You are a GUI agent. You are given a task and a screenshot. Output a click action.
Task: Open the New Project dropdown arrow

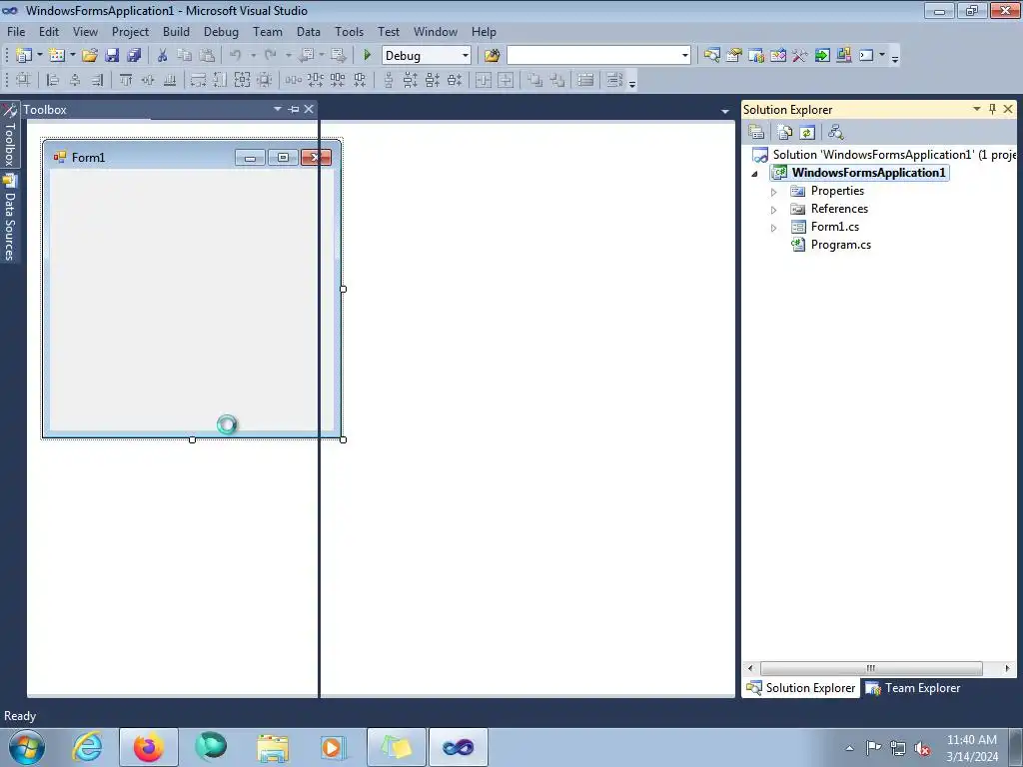click(x=39, y=56)
